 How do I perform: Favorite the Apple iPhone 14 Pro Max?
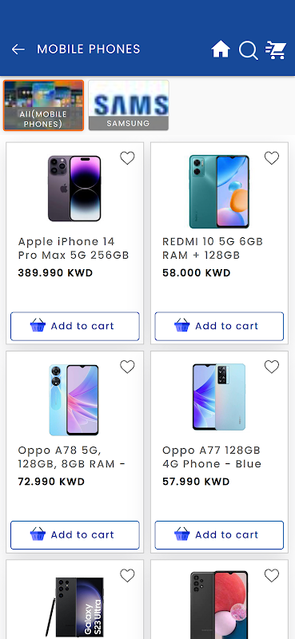coord(127,158)
